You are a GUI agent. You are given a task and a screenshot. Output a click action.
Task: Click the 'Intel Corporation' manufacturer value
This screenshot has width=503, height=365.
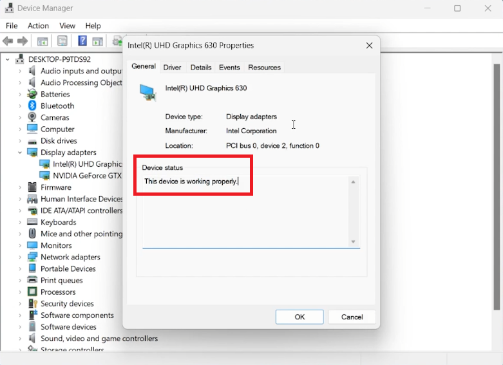[x=251, y=131]
